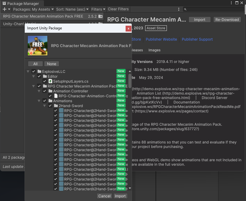Click the Re-Download button
Image resolution: width=246 pixels, height=201 pixels.
[227, 20]
